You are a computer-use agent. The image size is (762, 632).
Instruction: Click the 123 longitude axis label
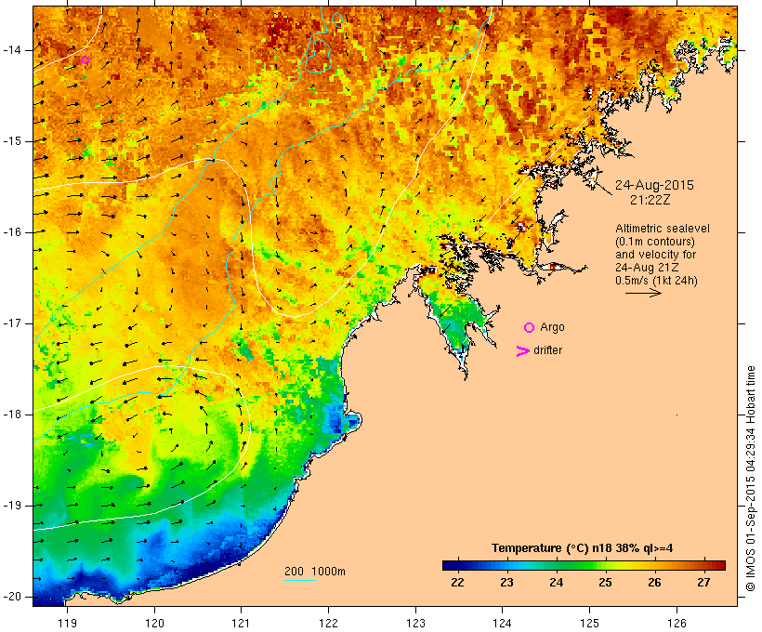[415, 623]
